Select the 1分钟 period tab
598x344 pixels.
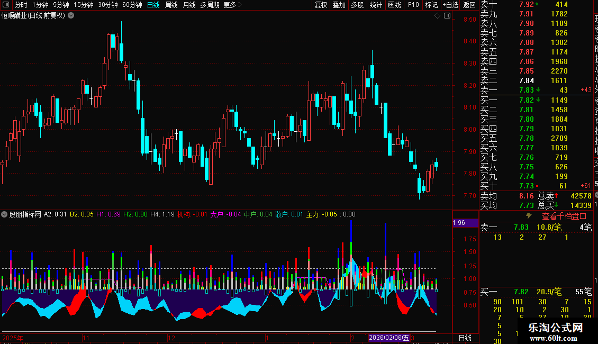(x=40, y=5)
